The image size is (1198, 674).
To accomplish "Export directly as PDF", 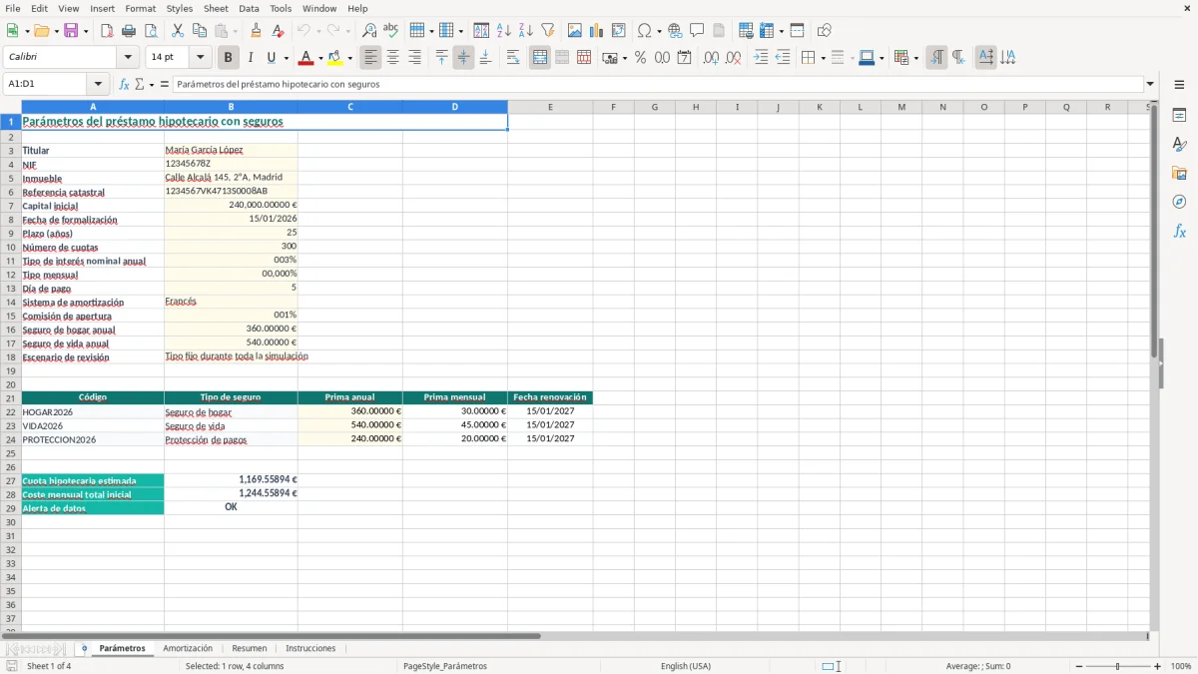I will point(107,31).
